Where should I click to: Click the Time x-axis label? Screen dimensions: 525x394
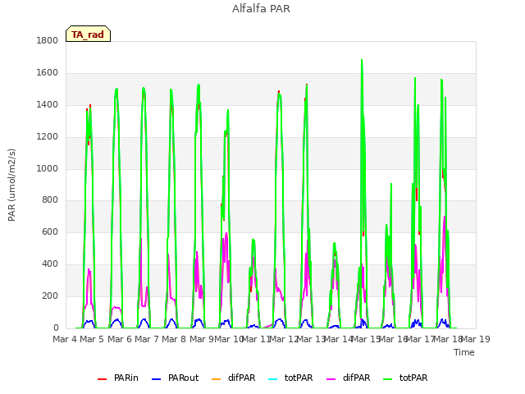(464, 352)
